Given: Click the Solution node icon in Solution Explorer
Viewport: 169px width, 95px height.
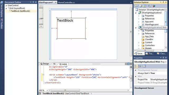Looking at the screenshot, I should click(x=137, y=10).
